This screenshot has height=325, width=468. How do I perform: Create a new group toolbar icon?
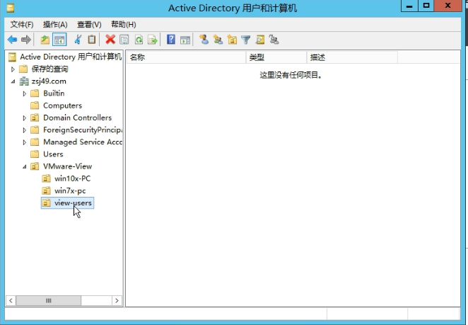point(218,40)
